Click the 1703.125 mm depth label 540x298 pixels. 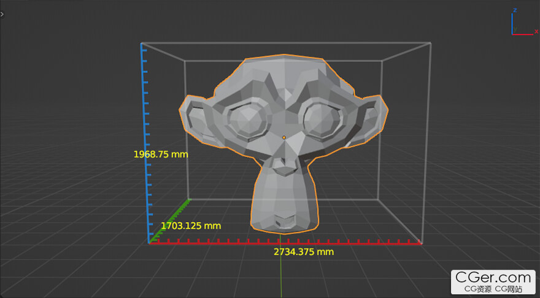(x=190, y=226)
